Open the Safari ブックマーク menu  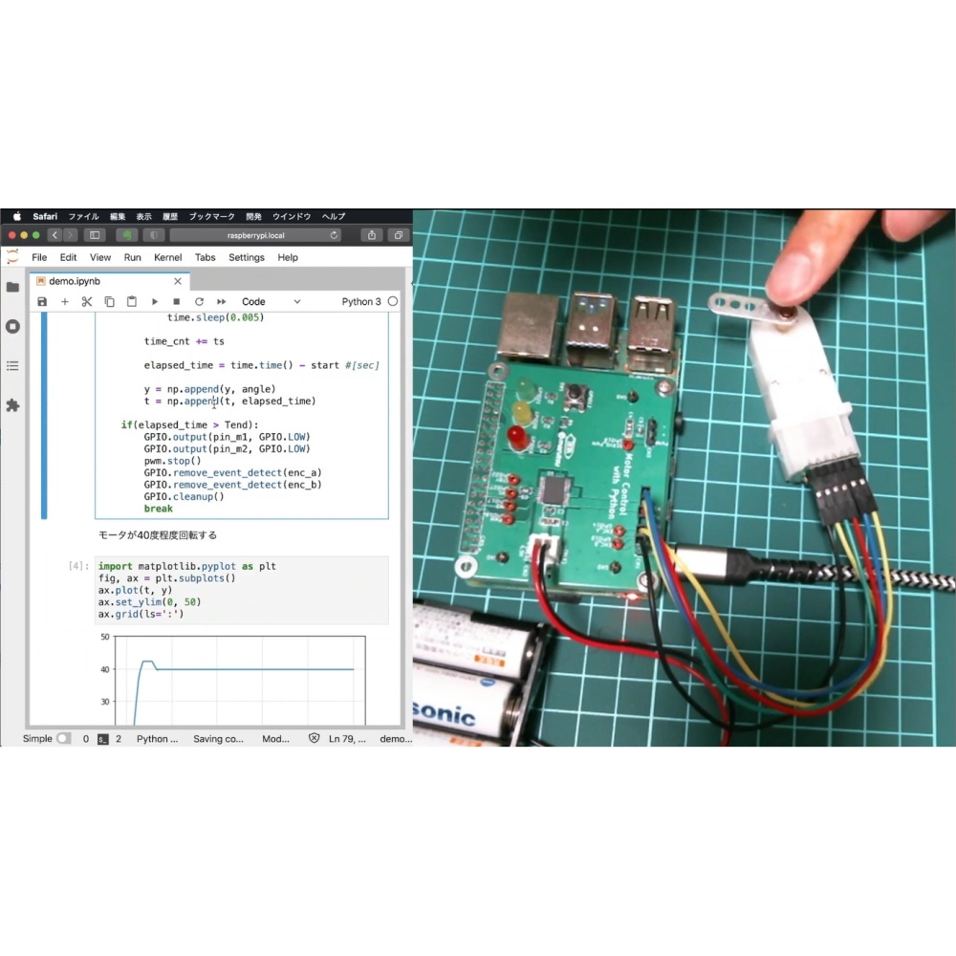click(x=211, y=217)
